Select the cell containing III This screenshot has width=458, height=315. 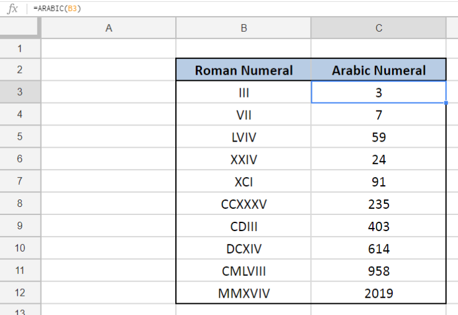(x=244, y=93)
